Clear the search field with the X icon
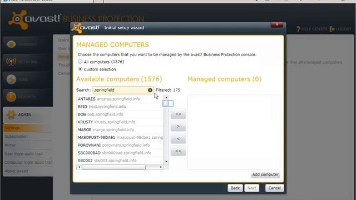356x200 pixels. (x=150, y=90)
